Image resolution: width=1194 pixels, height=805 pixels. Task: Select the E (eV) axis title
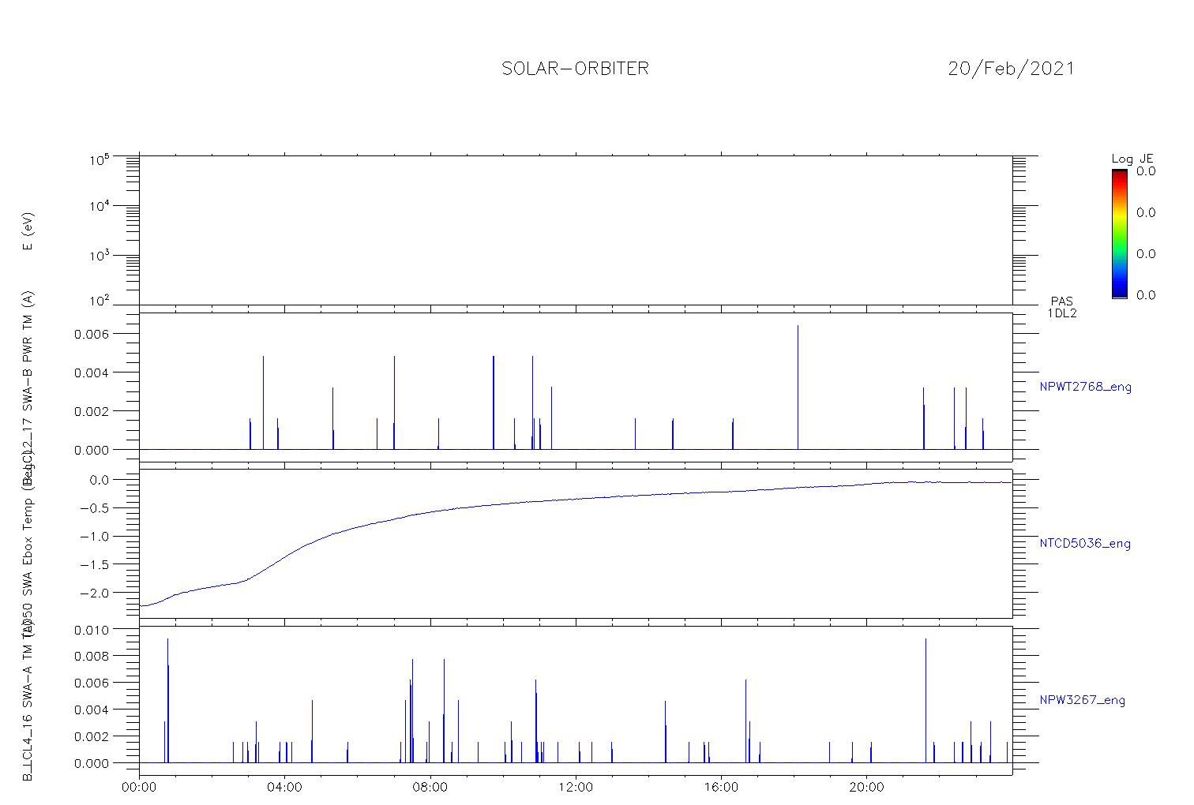[28, 231]
